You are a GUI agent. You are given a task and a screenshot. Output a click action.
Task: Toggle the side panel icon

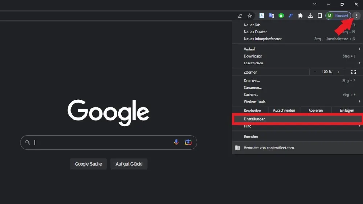click(320, 16)
